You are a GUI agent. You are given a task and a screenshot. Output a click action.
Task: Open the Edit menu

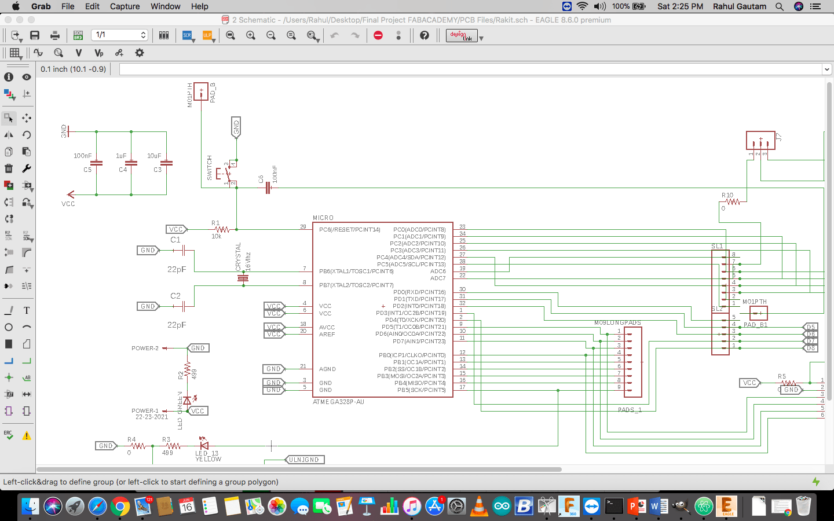click(92, 6)
